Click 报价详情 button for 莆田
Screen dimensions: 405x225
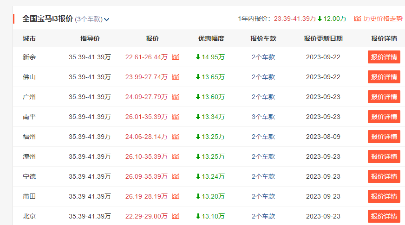(x=384, y=196)
